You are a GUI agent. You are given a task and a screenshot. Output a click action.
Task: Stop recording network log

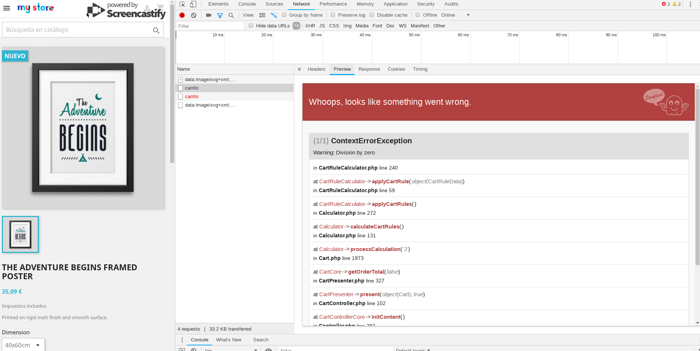tap(182, 15)
